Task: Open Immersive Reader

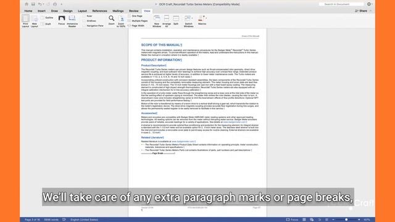Action: click(x=72, y=21)
